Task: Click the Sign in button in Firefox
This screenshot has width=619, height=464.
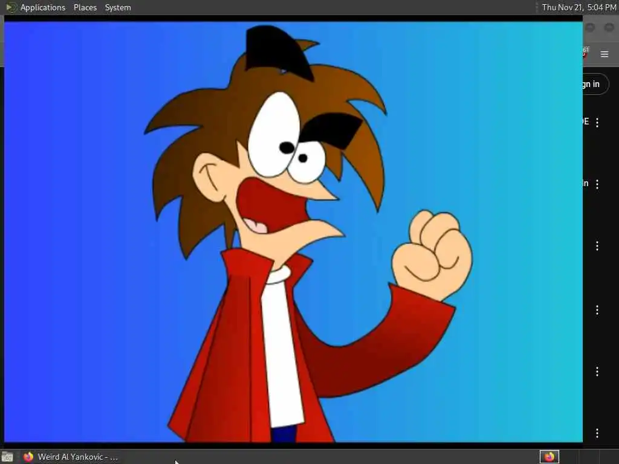Action: [x=595, y=84]
